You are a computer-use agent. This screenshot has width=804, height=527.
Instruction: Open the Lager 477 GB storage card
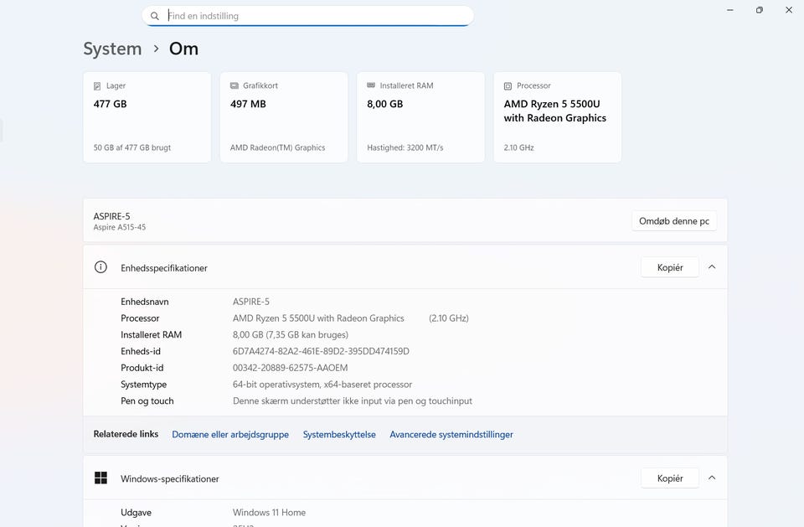pos(147,117)
